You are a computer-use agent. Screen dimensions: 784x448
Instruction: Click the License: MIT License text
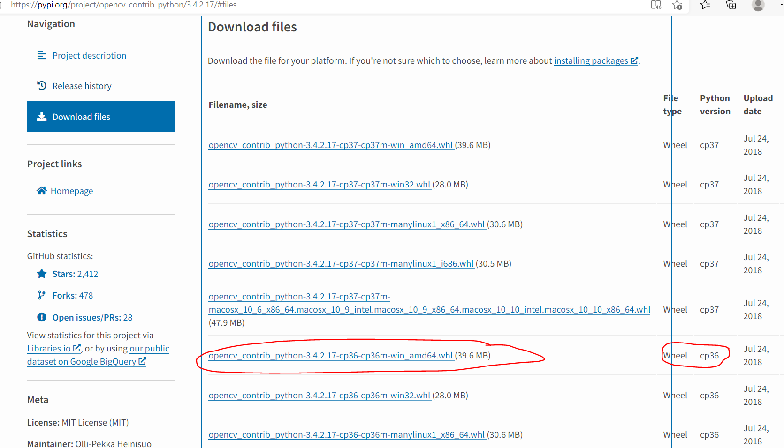[x=78, y=422]
